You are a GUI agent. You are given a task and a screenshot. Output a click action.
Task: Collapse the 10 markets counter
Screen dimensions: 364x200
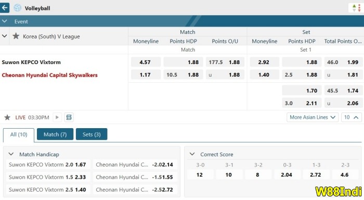click(x=352, y=117)
